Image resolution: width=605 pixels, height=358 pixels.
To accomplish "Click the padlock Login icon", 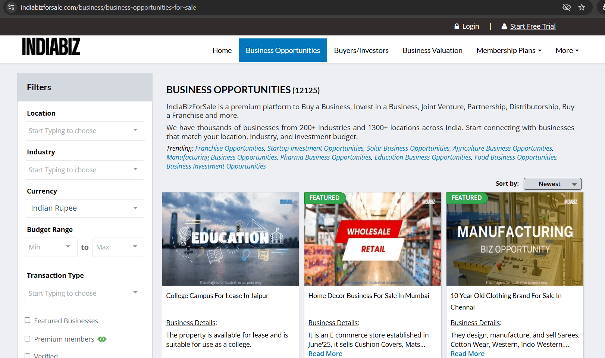I will click(x=457, y=26).
